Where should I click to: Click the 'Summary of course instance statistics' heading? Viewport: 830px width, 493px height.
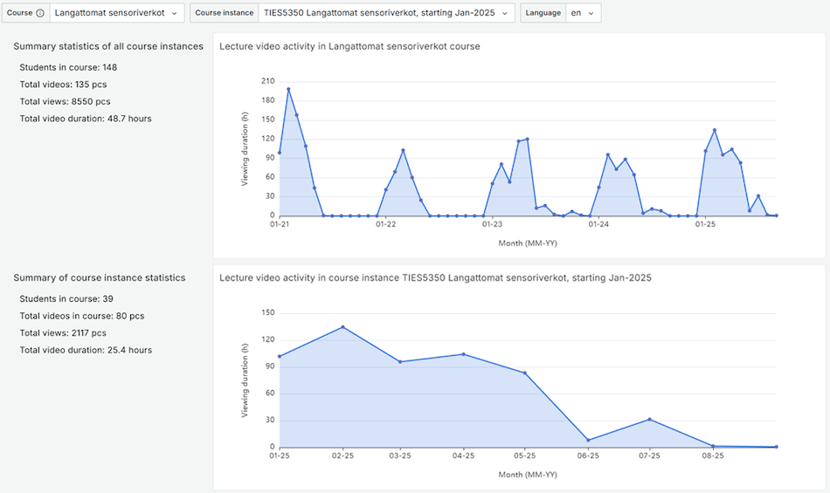click(100, 277)
